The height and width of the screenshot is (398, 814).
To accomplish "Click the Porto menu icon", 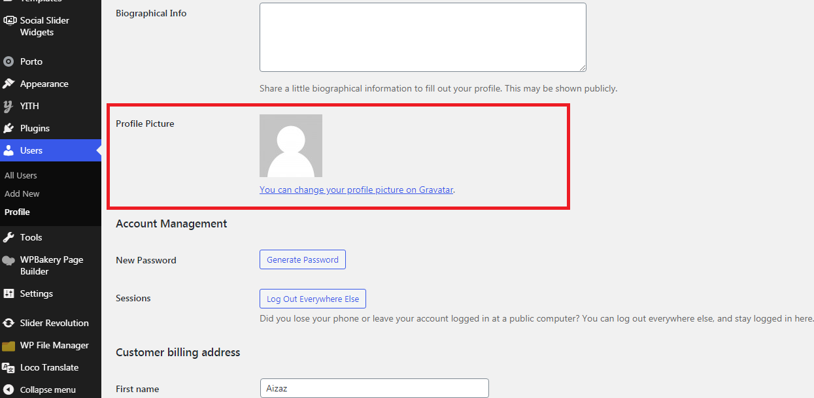I will click(x=8, y=61).
